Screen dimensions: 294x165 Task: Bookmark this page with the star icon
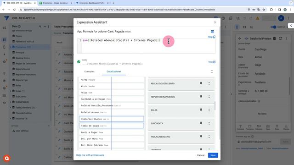(x=264, y=10)
